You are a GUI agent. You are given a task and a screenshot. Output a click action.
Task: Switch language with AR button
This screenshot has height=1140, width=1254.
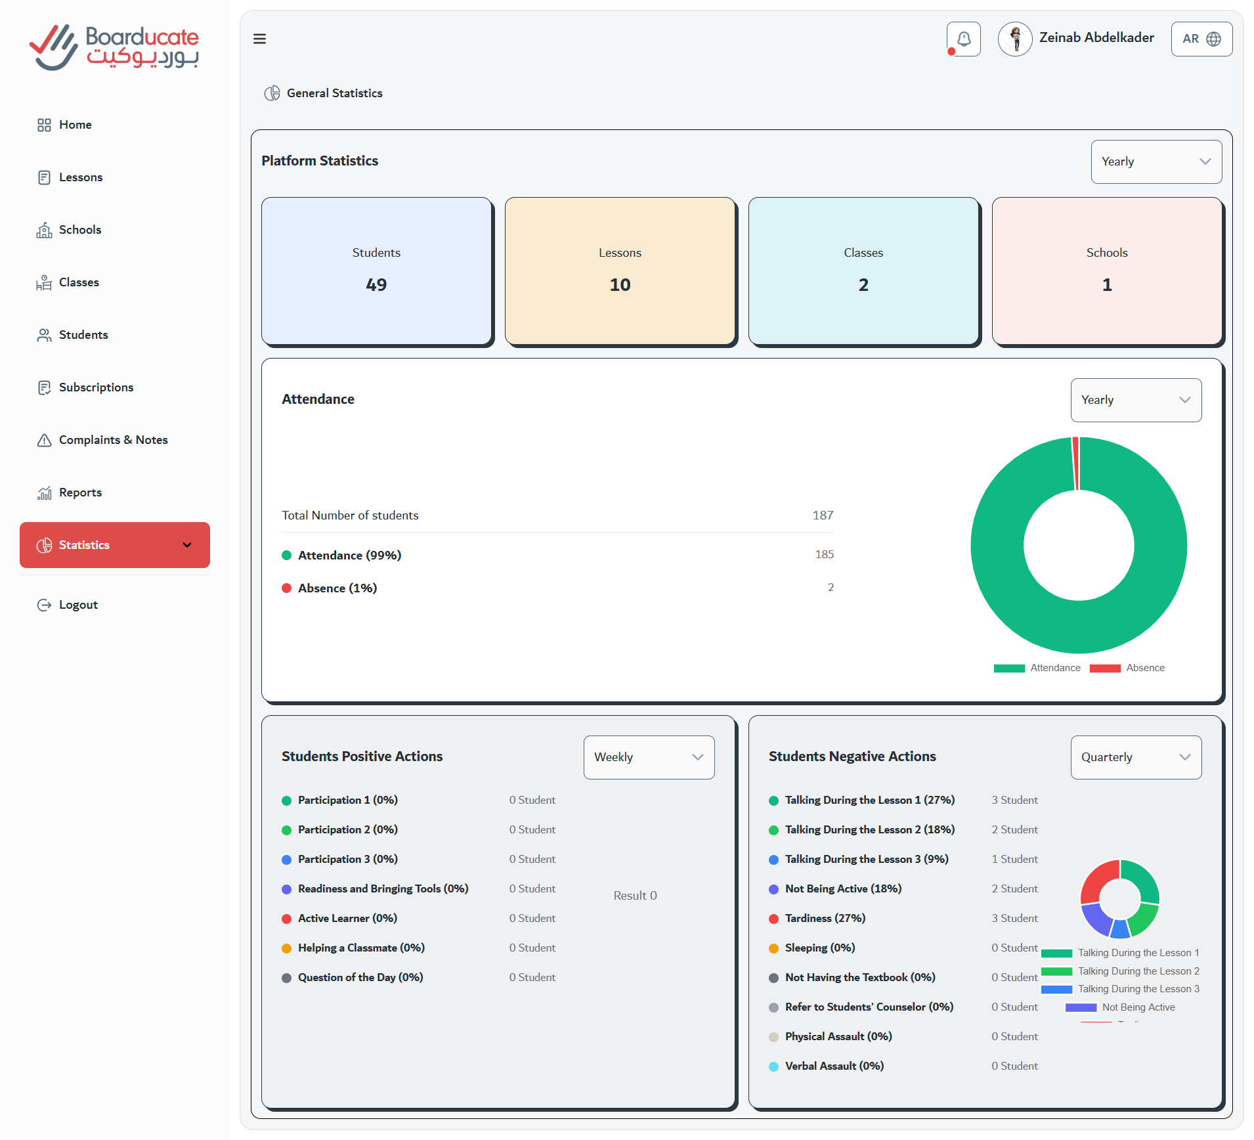(x=1201, y=39)
